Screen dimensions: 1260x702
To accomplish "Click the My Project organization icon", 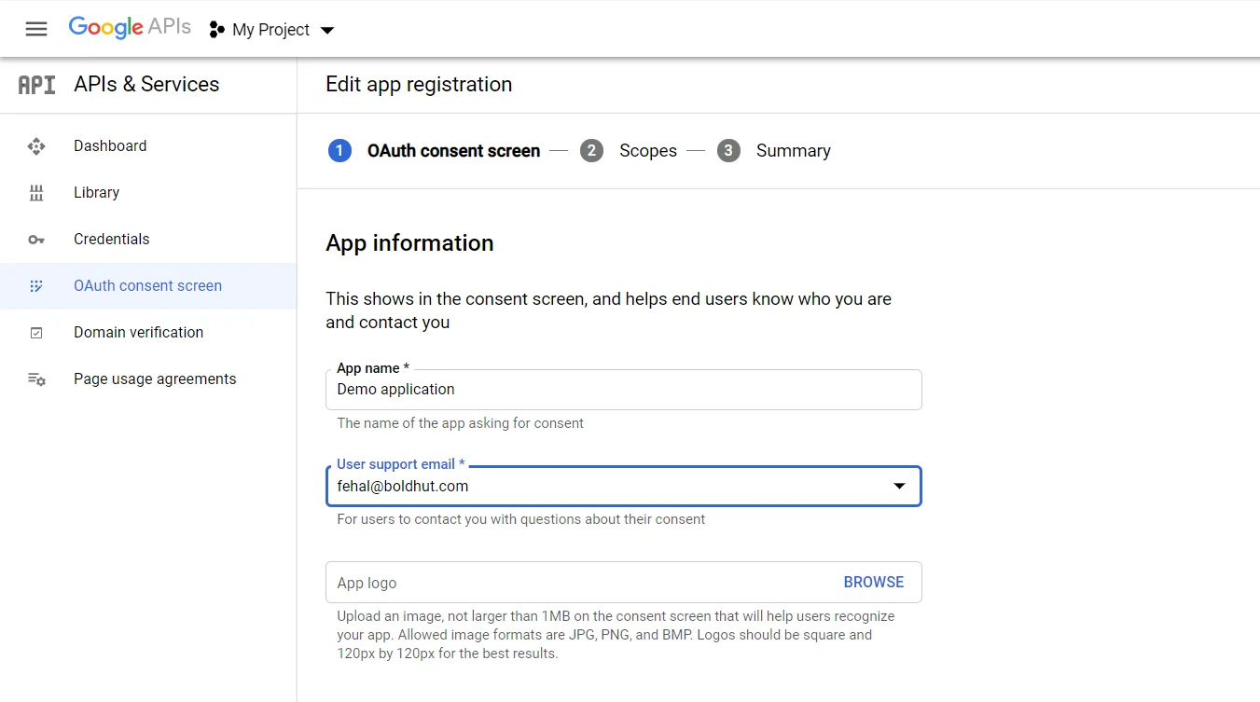I will pos(215,29).
